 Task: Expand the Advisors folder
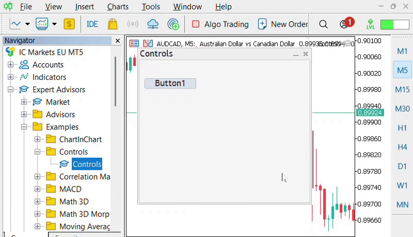(x=24, y=114)
